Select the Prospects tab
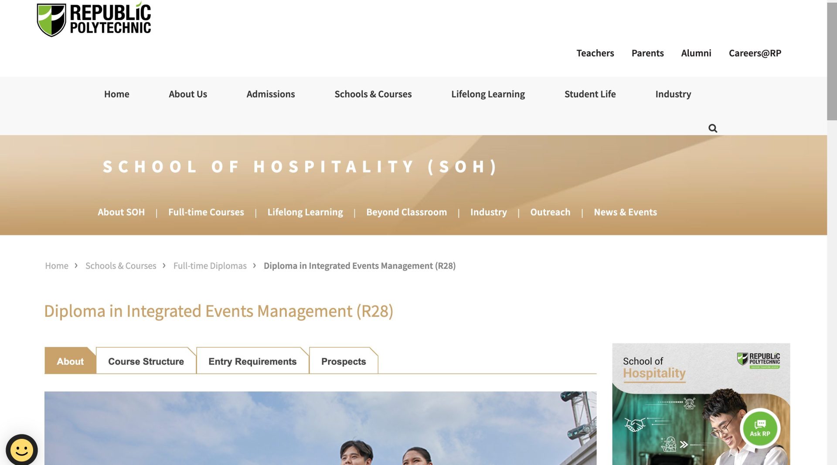This screenshot has width=837, height=465. (344, 361)
